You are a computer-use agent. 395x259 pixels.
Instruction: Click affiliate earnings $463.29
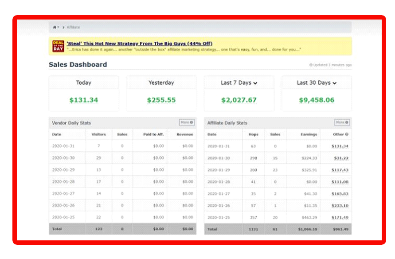point(309,217)
